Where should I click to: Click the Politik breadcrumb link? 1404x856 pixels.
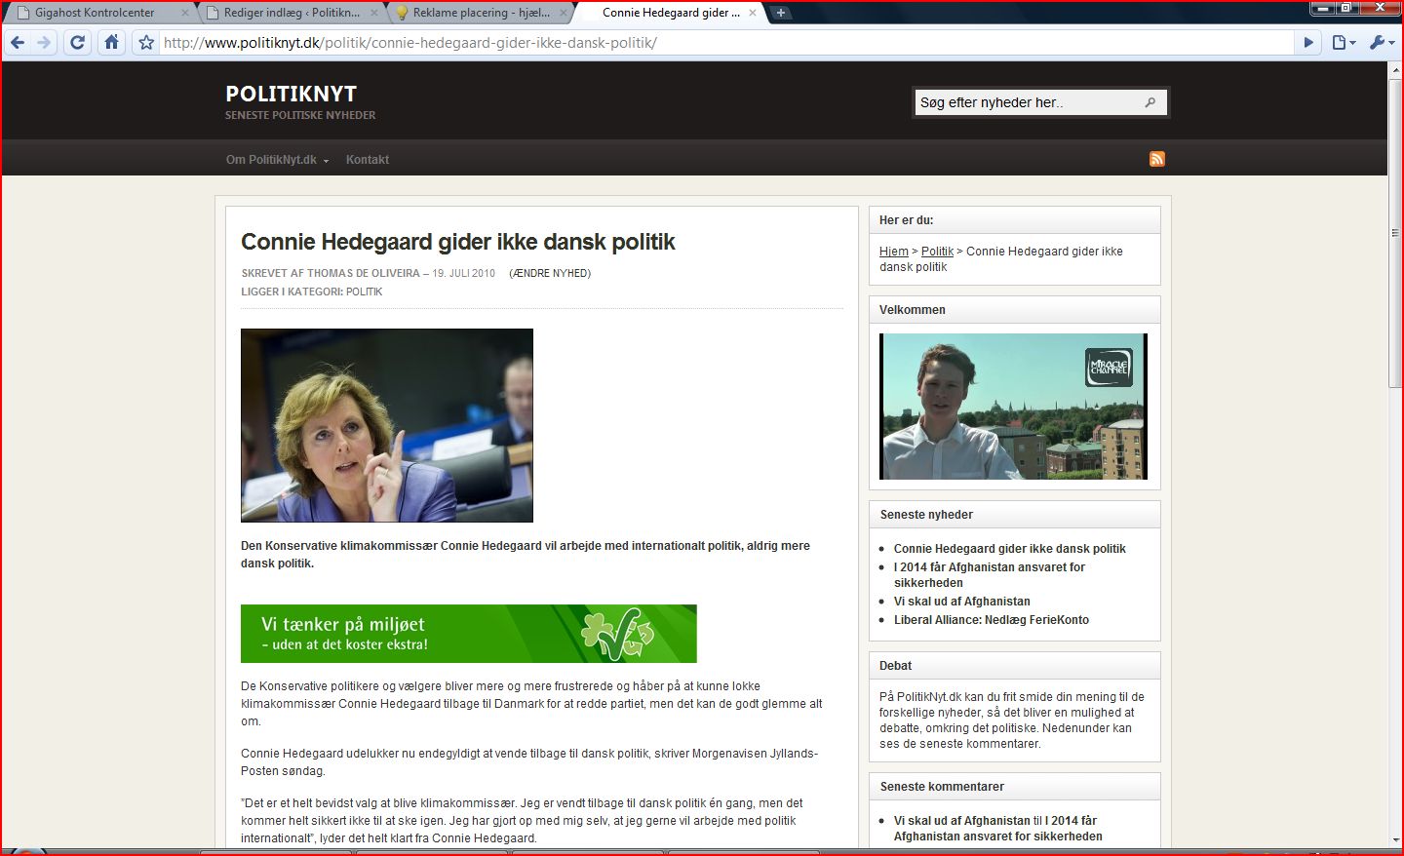[x=937, y=252]
